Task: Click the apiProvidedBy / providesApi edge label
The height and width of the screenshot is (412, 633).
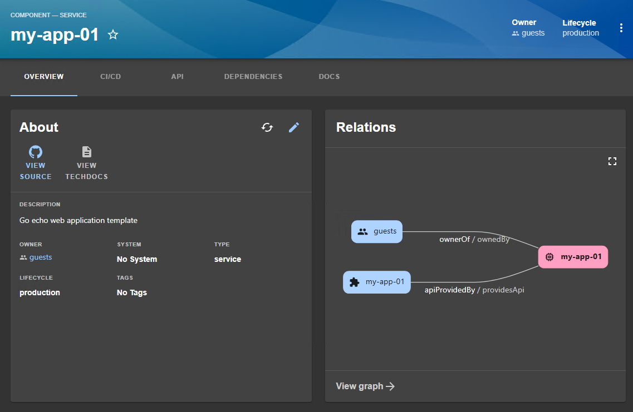Action: [474, 290]
